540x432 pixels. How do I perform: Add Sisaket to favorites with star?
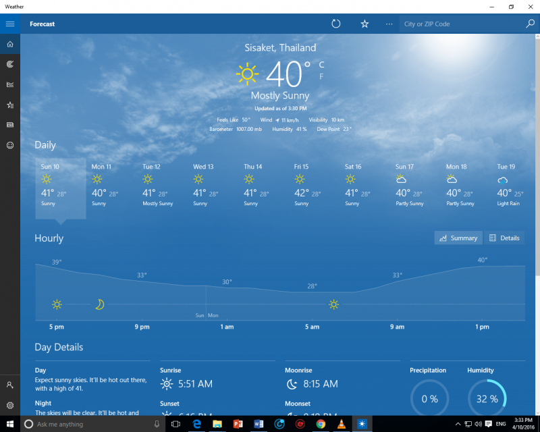pos(364,24)
